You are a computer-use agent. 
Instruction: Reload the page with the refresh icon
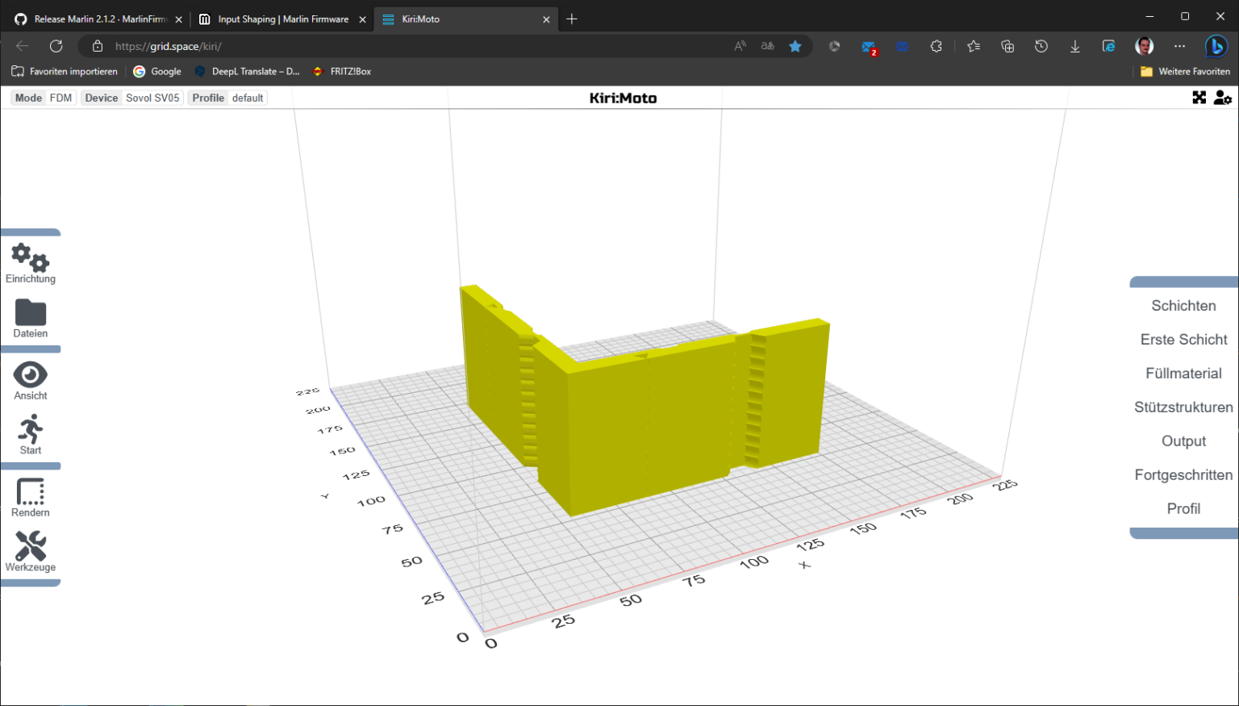pyautogui.click(x=56, y=46)
